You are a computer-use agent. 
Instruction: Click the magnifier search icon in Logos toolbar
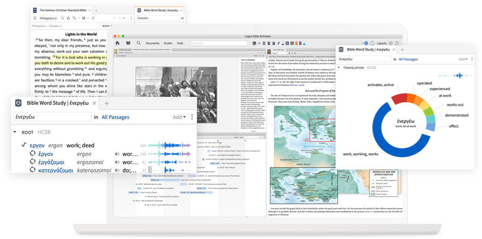pyautogui.click(x=138, y=43)
